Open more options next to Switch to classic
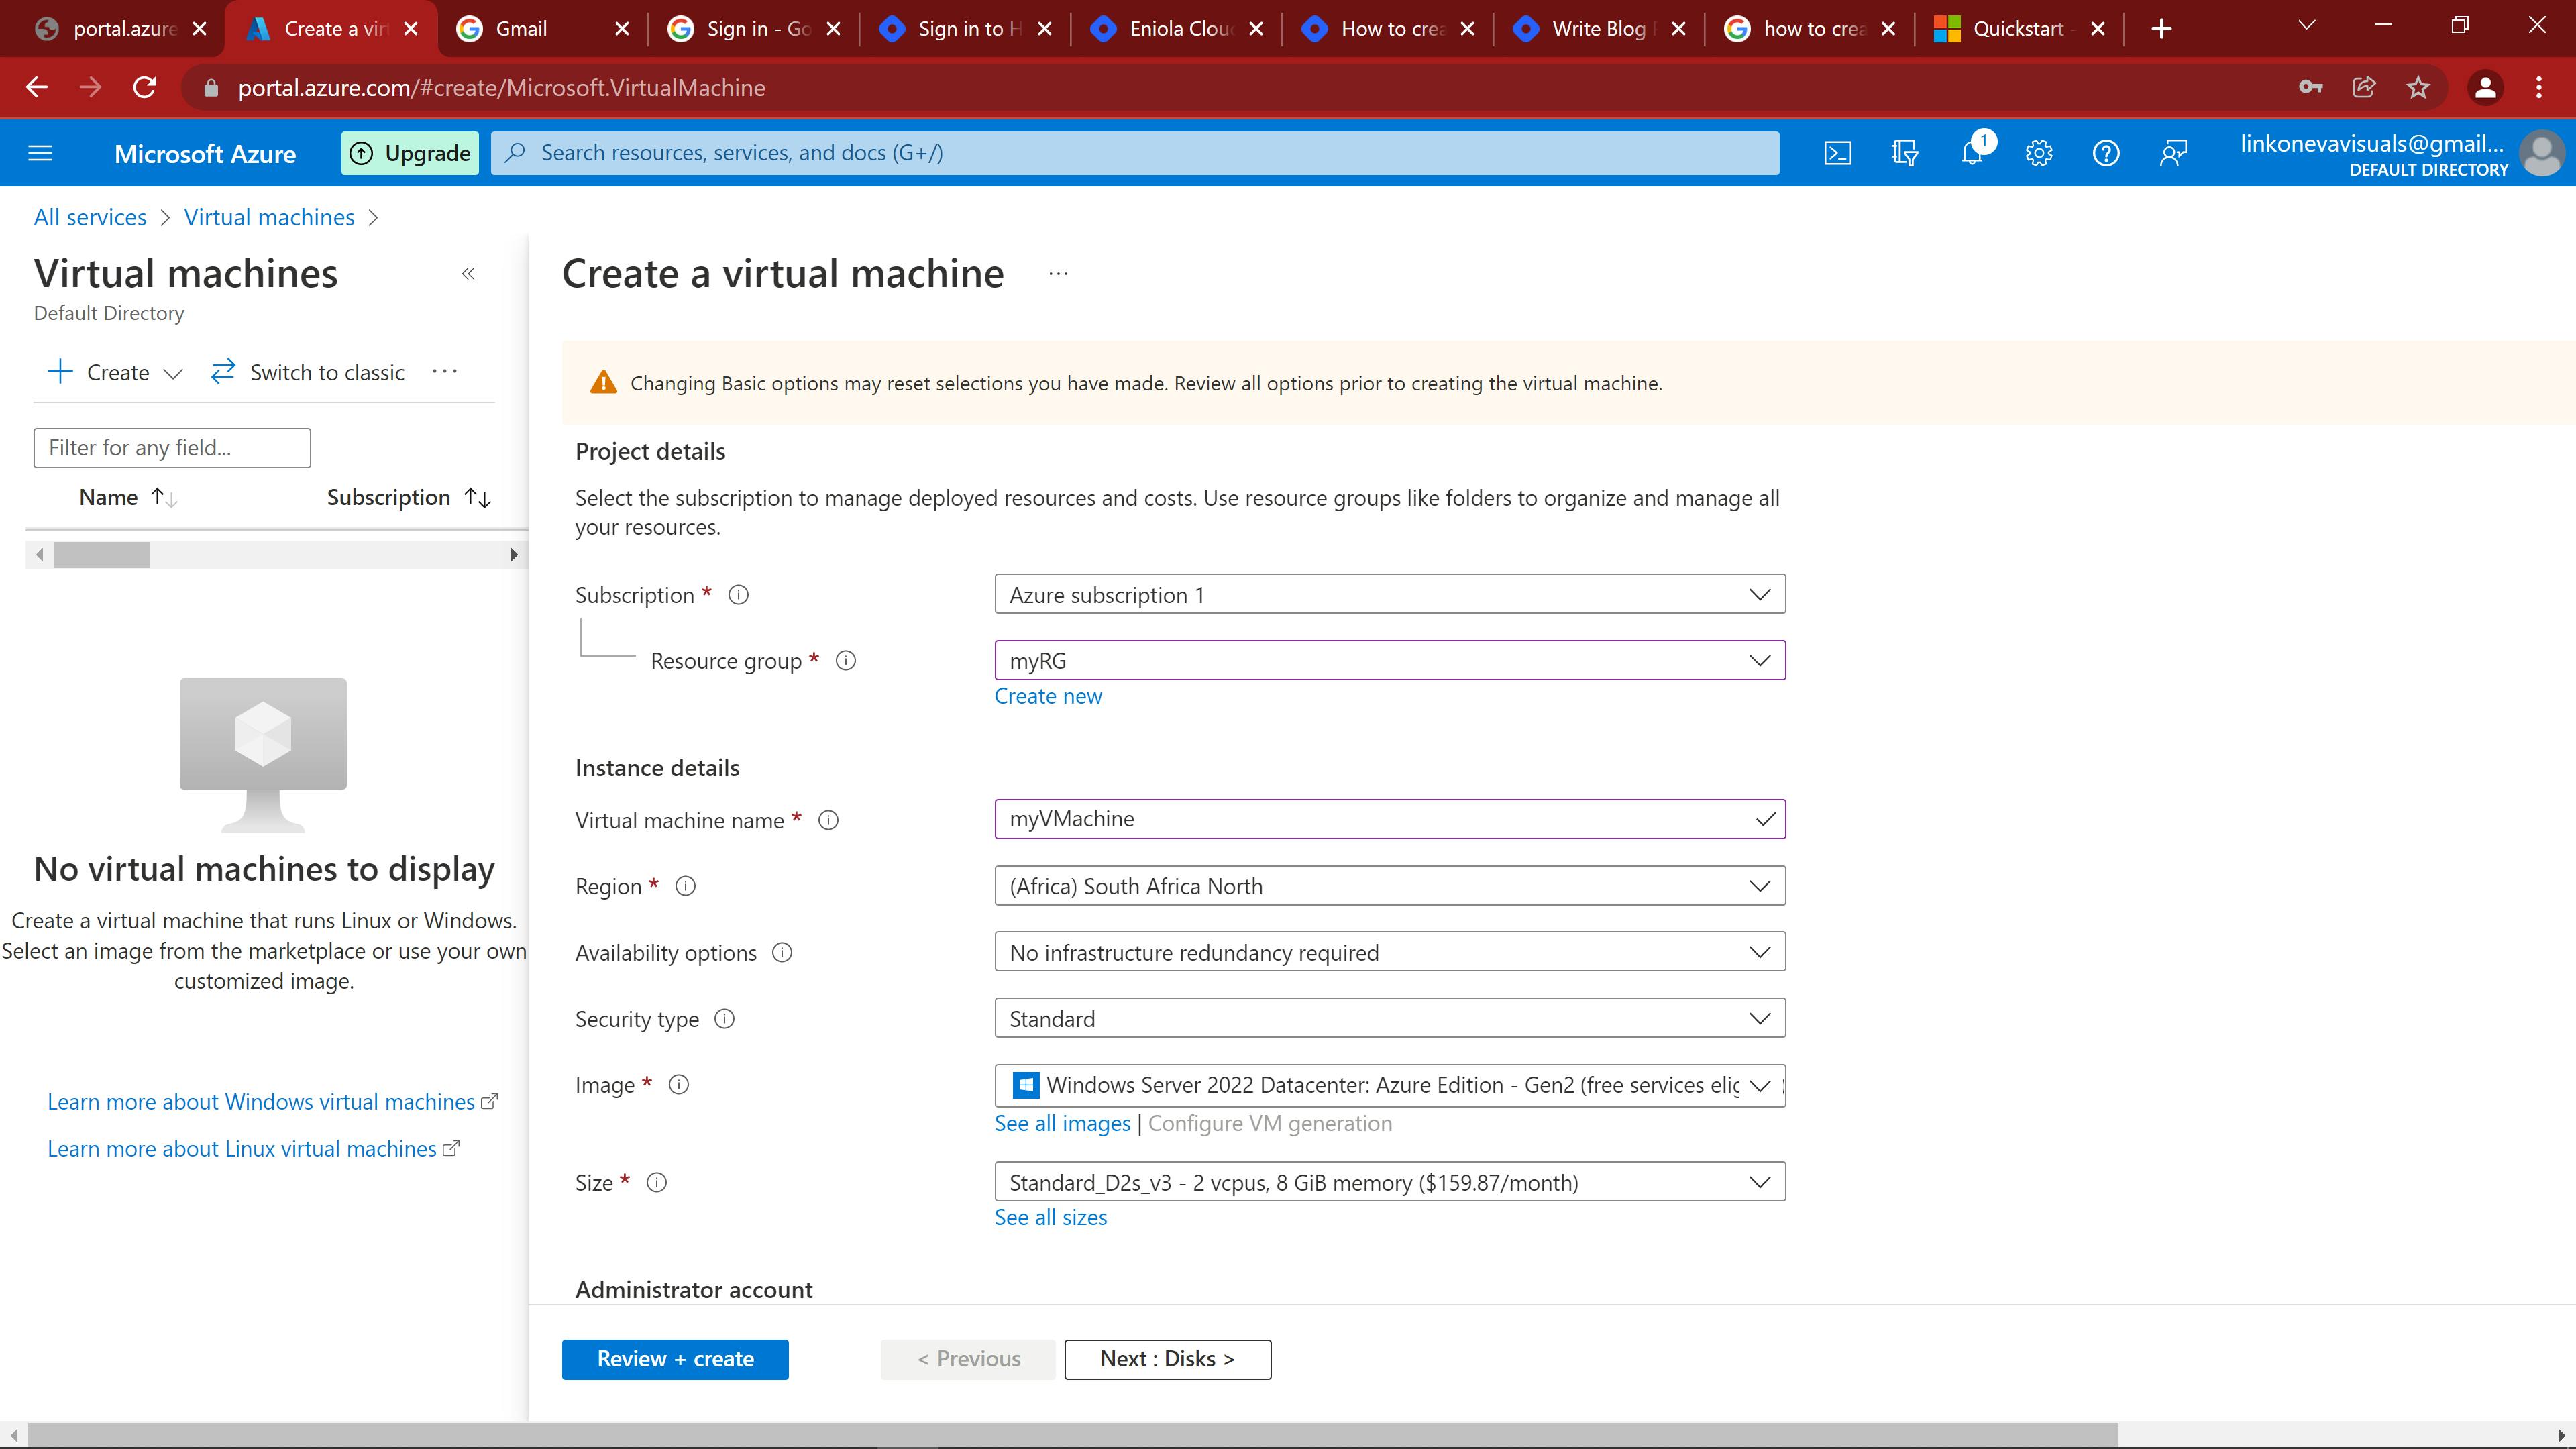This screenshot has width=2576, height=1449. click(x=444, y=372)
